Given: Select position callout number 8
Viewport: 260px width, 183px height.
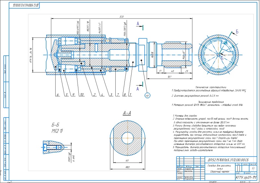Looking at the screenshot, I should tap(124, 95).
